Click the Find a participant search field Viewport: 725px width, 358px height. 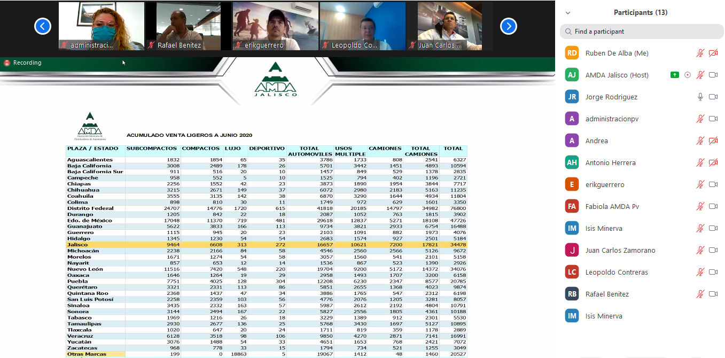point(641,32)
